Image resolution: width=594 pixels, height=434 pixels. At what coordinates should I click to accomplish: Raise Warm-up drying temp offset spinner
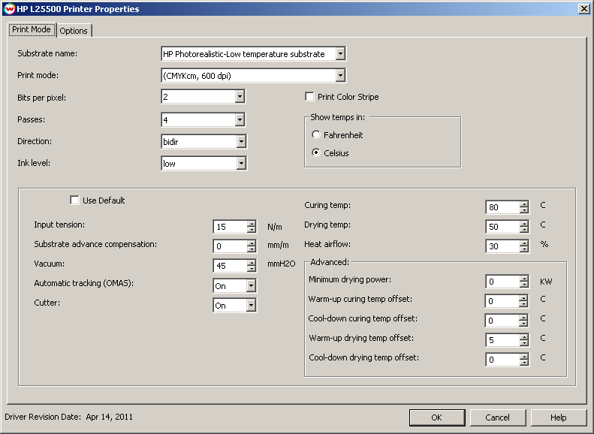pos(523,336)
